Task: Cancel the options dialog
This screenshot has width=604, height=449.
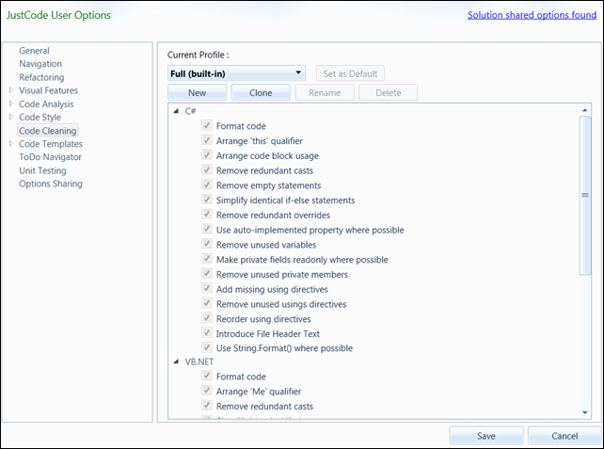Action: [564, 436]
